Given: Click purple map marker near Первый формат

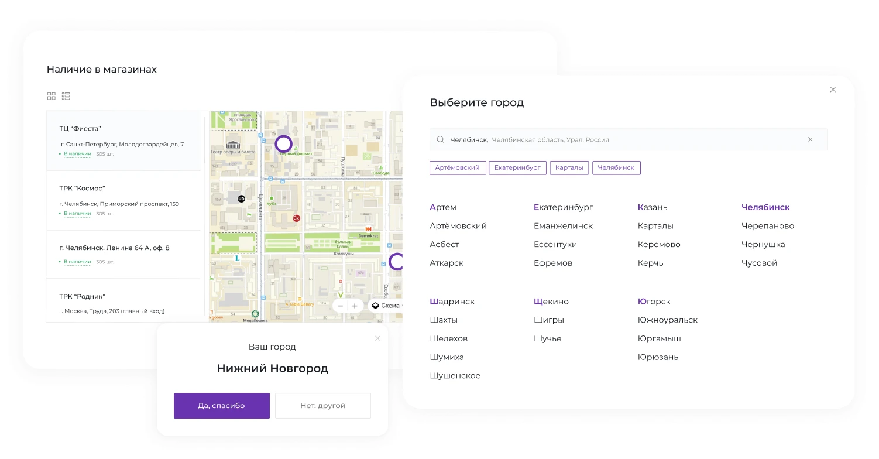Looking at the screenshot, I should pos(284,143).
